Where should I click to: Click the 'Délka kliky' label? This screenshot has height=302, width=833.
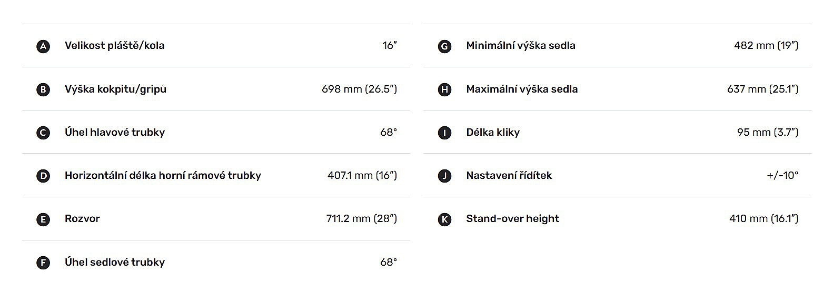(493, 132)
